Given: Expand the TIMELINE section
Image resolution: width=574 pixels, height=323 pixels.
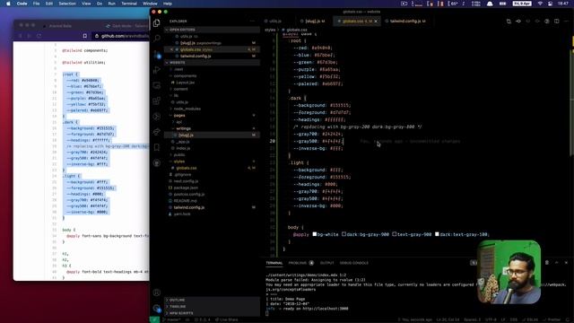Looking at the screenshot, I should (x=213, y=307).
